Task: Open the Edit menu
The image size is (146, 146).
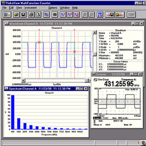Action: click(11, 8)
